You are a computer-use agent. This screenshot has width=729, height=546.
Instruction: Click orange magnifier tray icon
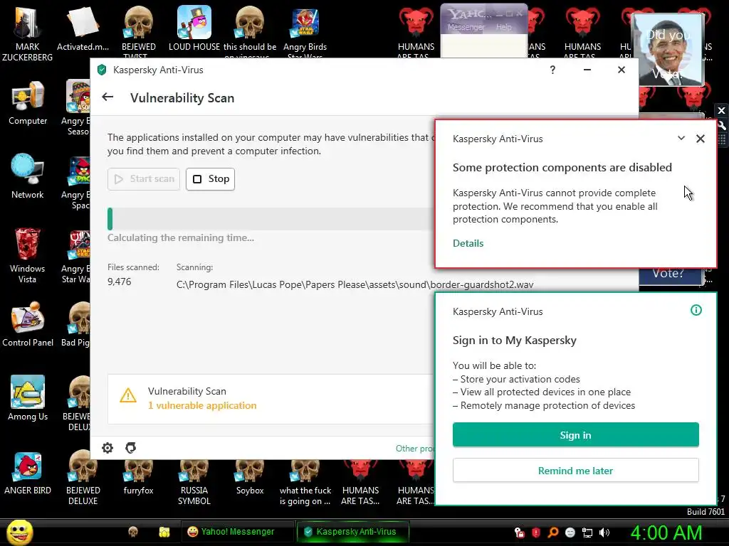click(552, 532)
